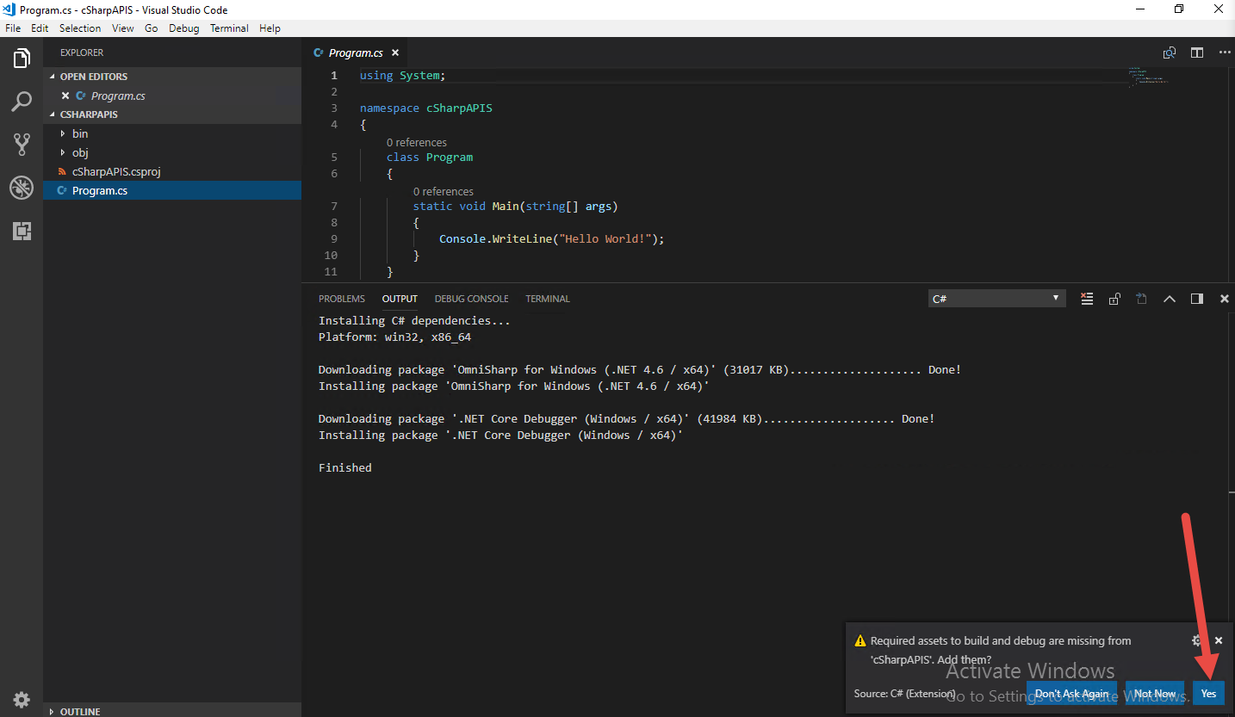
Task: Open the File menu
Action: click(x=13, y=28)
